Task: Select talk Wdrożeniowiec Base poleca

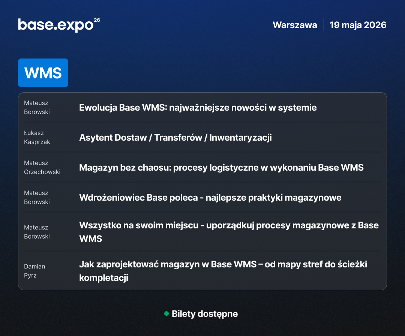Action: click(210, 197)
